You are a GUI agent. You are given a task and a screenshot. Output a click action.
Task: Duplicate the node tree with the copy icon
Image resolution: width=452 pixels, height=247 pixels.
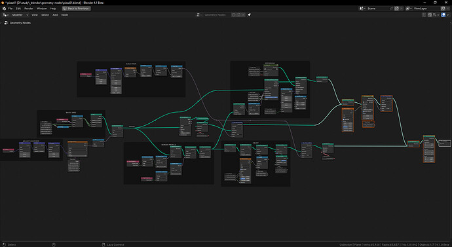pyautogui.click(x=238, y=15)
